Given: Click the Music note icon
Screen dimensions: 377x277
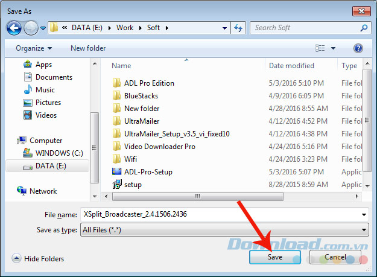Looking at the screenshot, I should pyautogui.click(x=28, y=90).
